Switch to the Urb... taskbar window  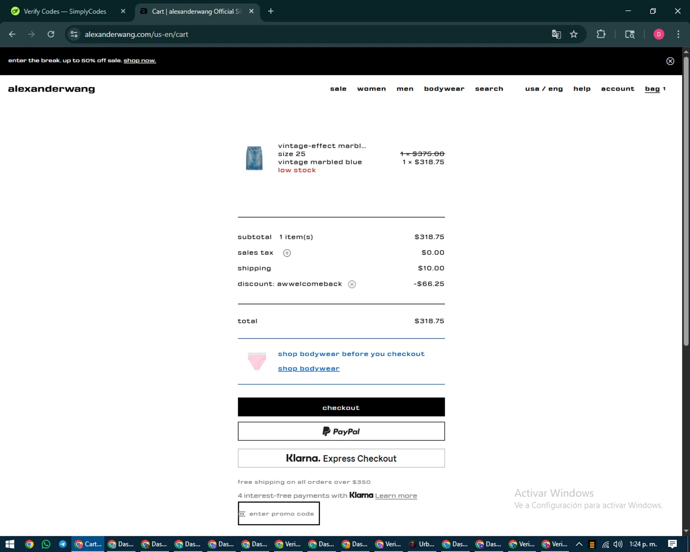pos(422,544)
